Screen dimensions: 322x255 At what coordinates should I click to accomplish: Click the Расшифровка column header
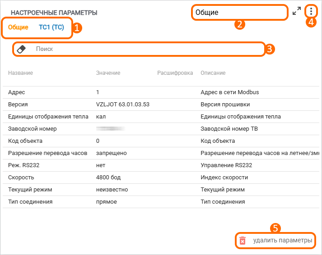coord(175,73)
